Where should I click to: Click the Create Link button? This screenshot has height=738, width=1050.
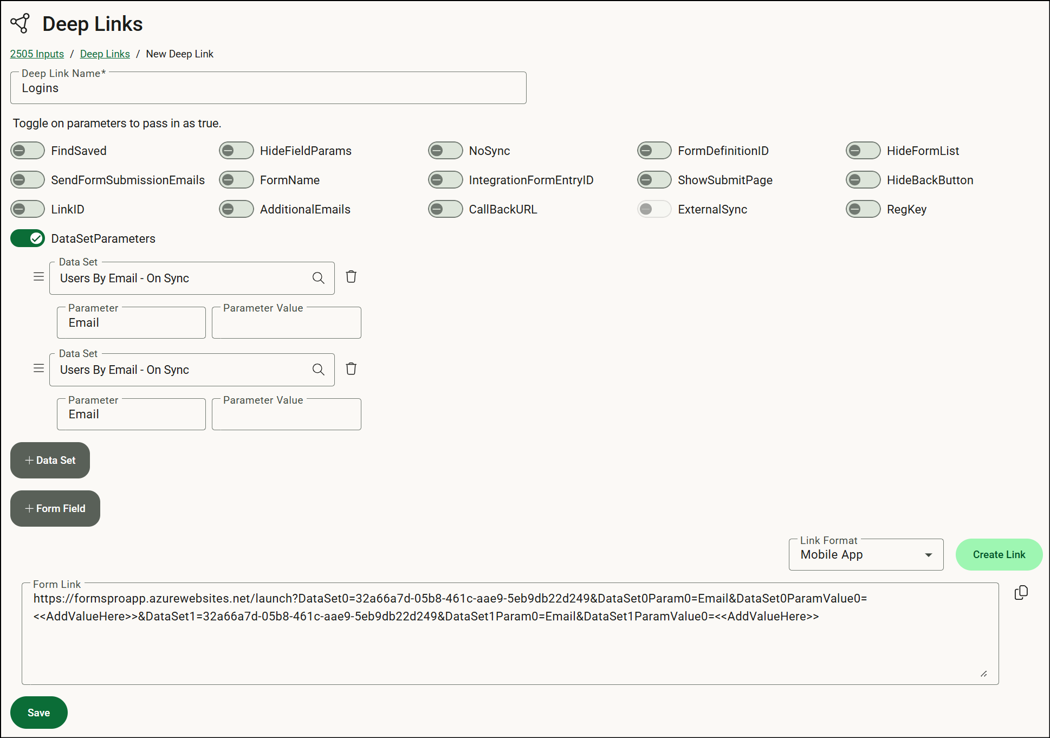click(999, 554)
